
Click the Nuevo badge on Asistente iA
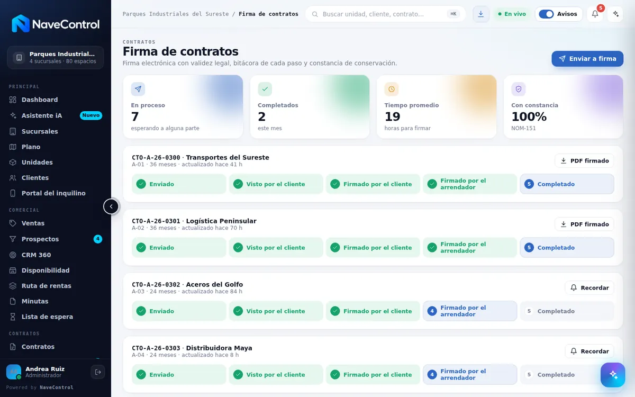coord(91,115)
